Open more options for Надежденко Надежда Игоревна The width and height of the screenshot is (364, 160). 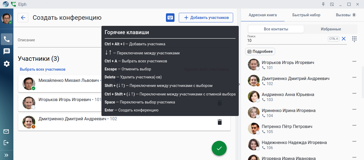pyautogui.click(x=354, y=142)
